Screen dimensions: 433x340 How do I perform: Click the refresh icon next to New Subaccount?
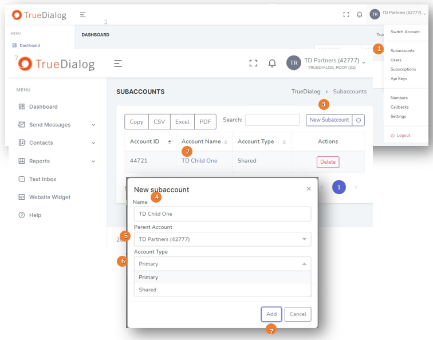(x=359, y=120)
